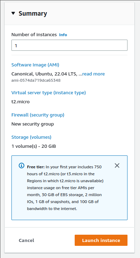Launch the instance with the orange button
Screen dimensions: 140x258
coord(101,240)
